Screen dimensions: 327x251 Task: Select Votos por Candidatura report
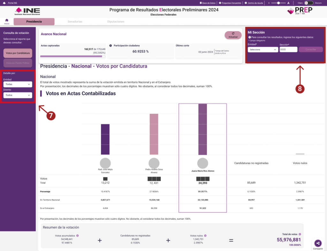tap(18, 53)
